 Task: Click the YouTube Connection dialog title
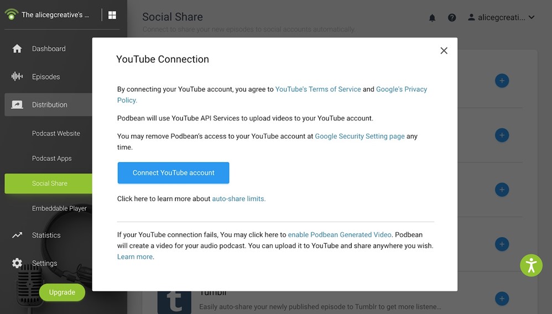point(162,59)
